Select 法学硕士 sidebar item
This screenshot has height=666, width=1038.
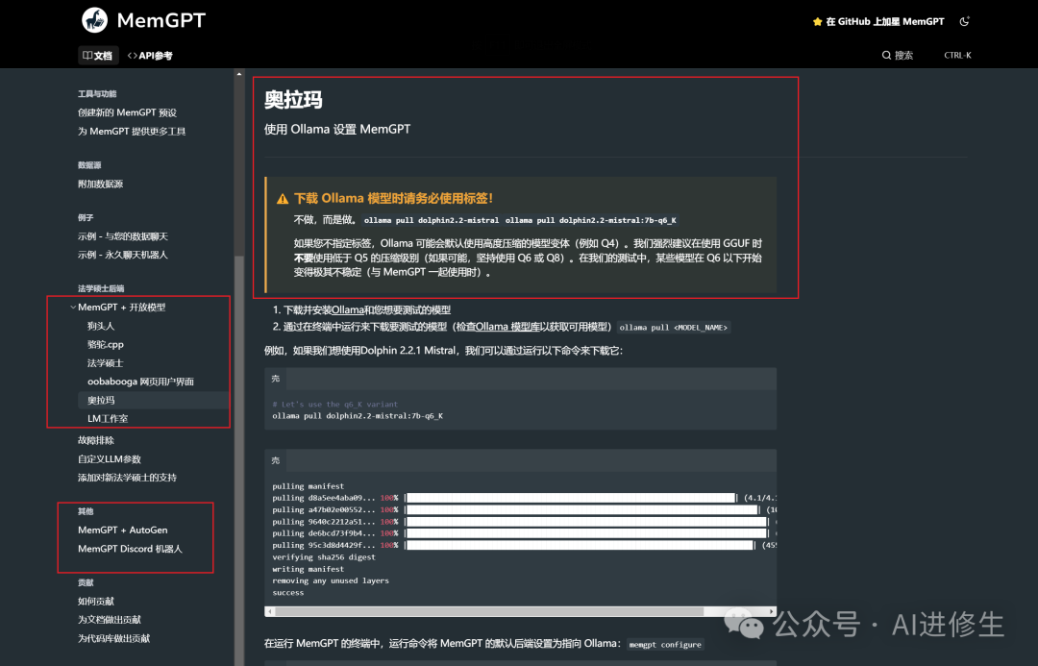tap(106, 362)
